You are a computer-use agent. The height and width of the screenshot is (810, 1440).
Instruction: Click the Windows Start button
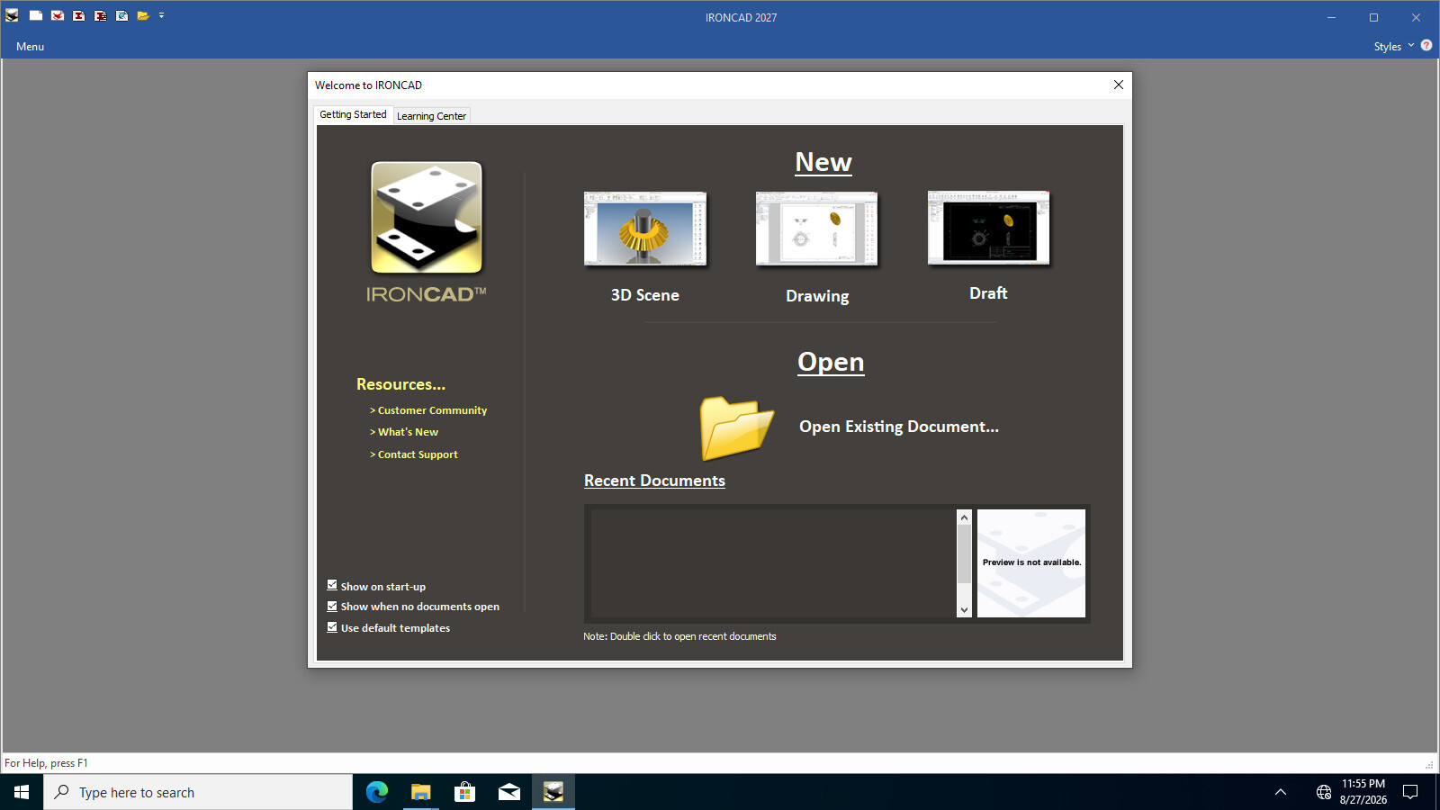coord(22,792)
